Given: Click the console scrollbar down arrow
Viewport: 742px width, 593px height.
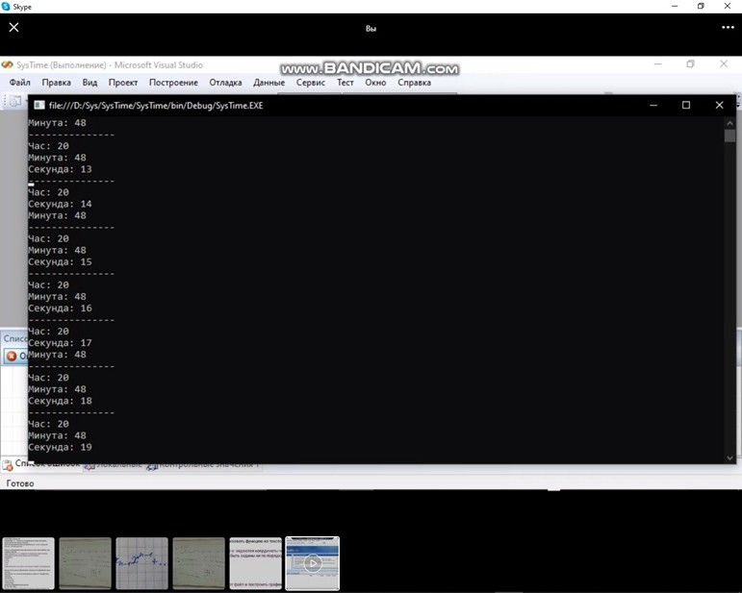Looking at the screenshot, I should [x=729, y=457].
